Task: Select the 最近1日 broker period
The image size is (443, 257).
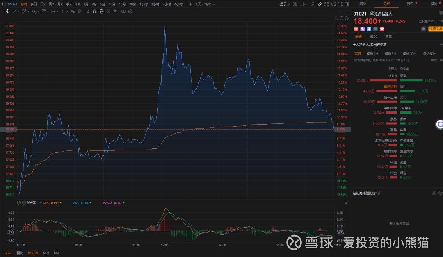Action: tap(372, 54)
